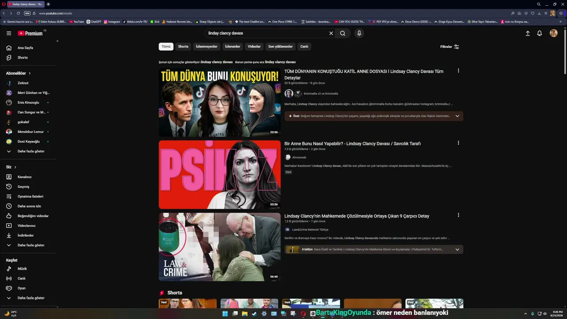Select the Videolar filter chip
The height and width of the screenshot is (319, 567).
(x=254, y=47)
